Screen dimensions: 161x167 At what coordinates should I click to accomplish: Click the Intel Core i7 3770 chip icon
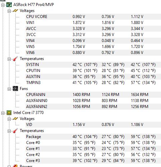(9, 113)
